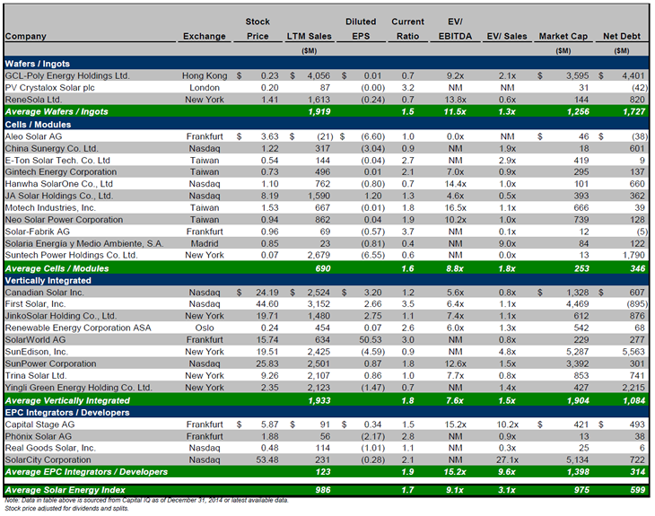Select PV Crystalox Solar plc company name
Viewport: 655px width, 516px height.
49,88
